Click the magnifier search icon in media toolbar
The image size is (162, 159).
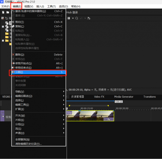coord(77,18)
